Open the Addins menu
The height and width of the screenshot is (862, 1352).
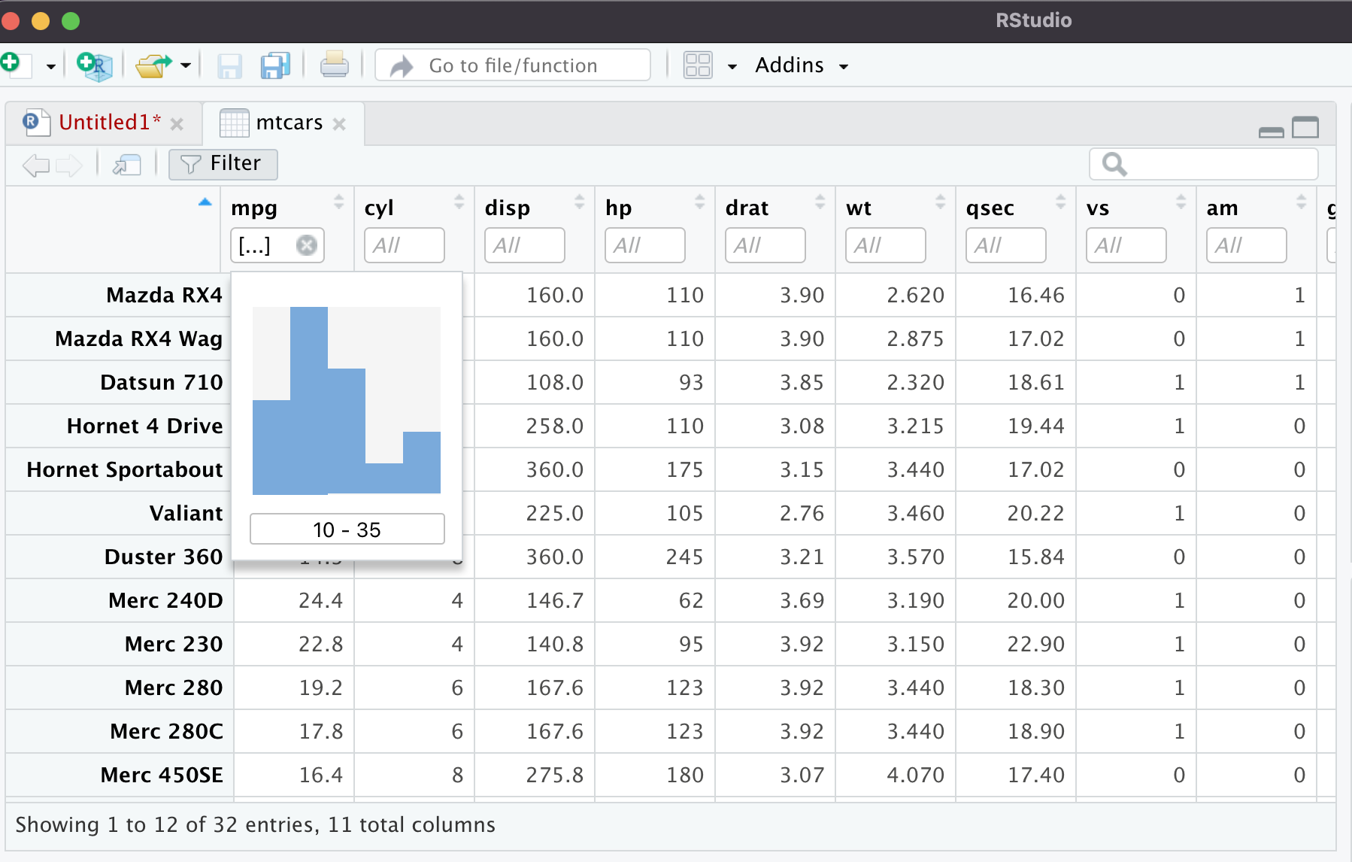pyautogui.click(x=802, y=65)
